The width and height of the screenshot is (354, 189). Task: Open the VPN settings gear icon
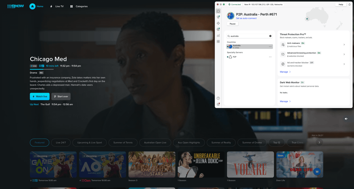point(218,104)
